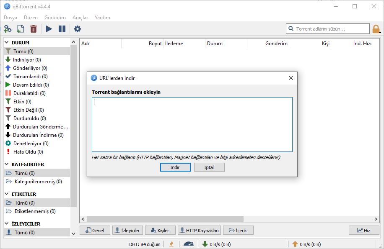Click the sidebar scrollbar up arrow
This screenshot has width=384, height=249.
click(x=73, y=42)
